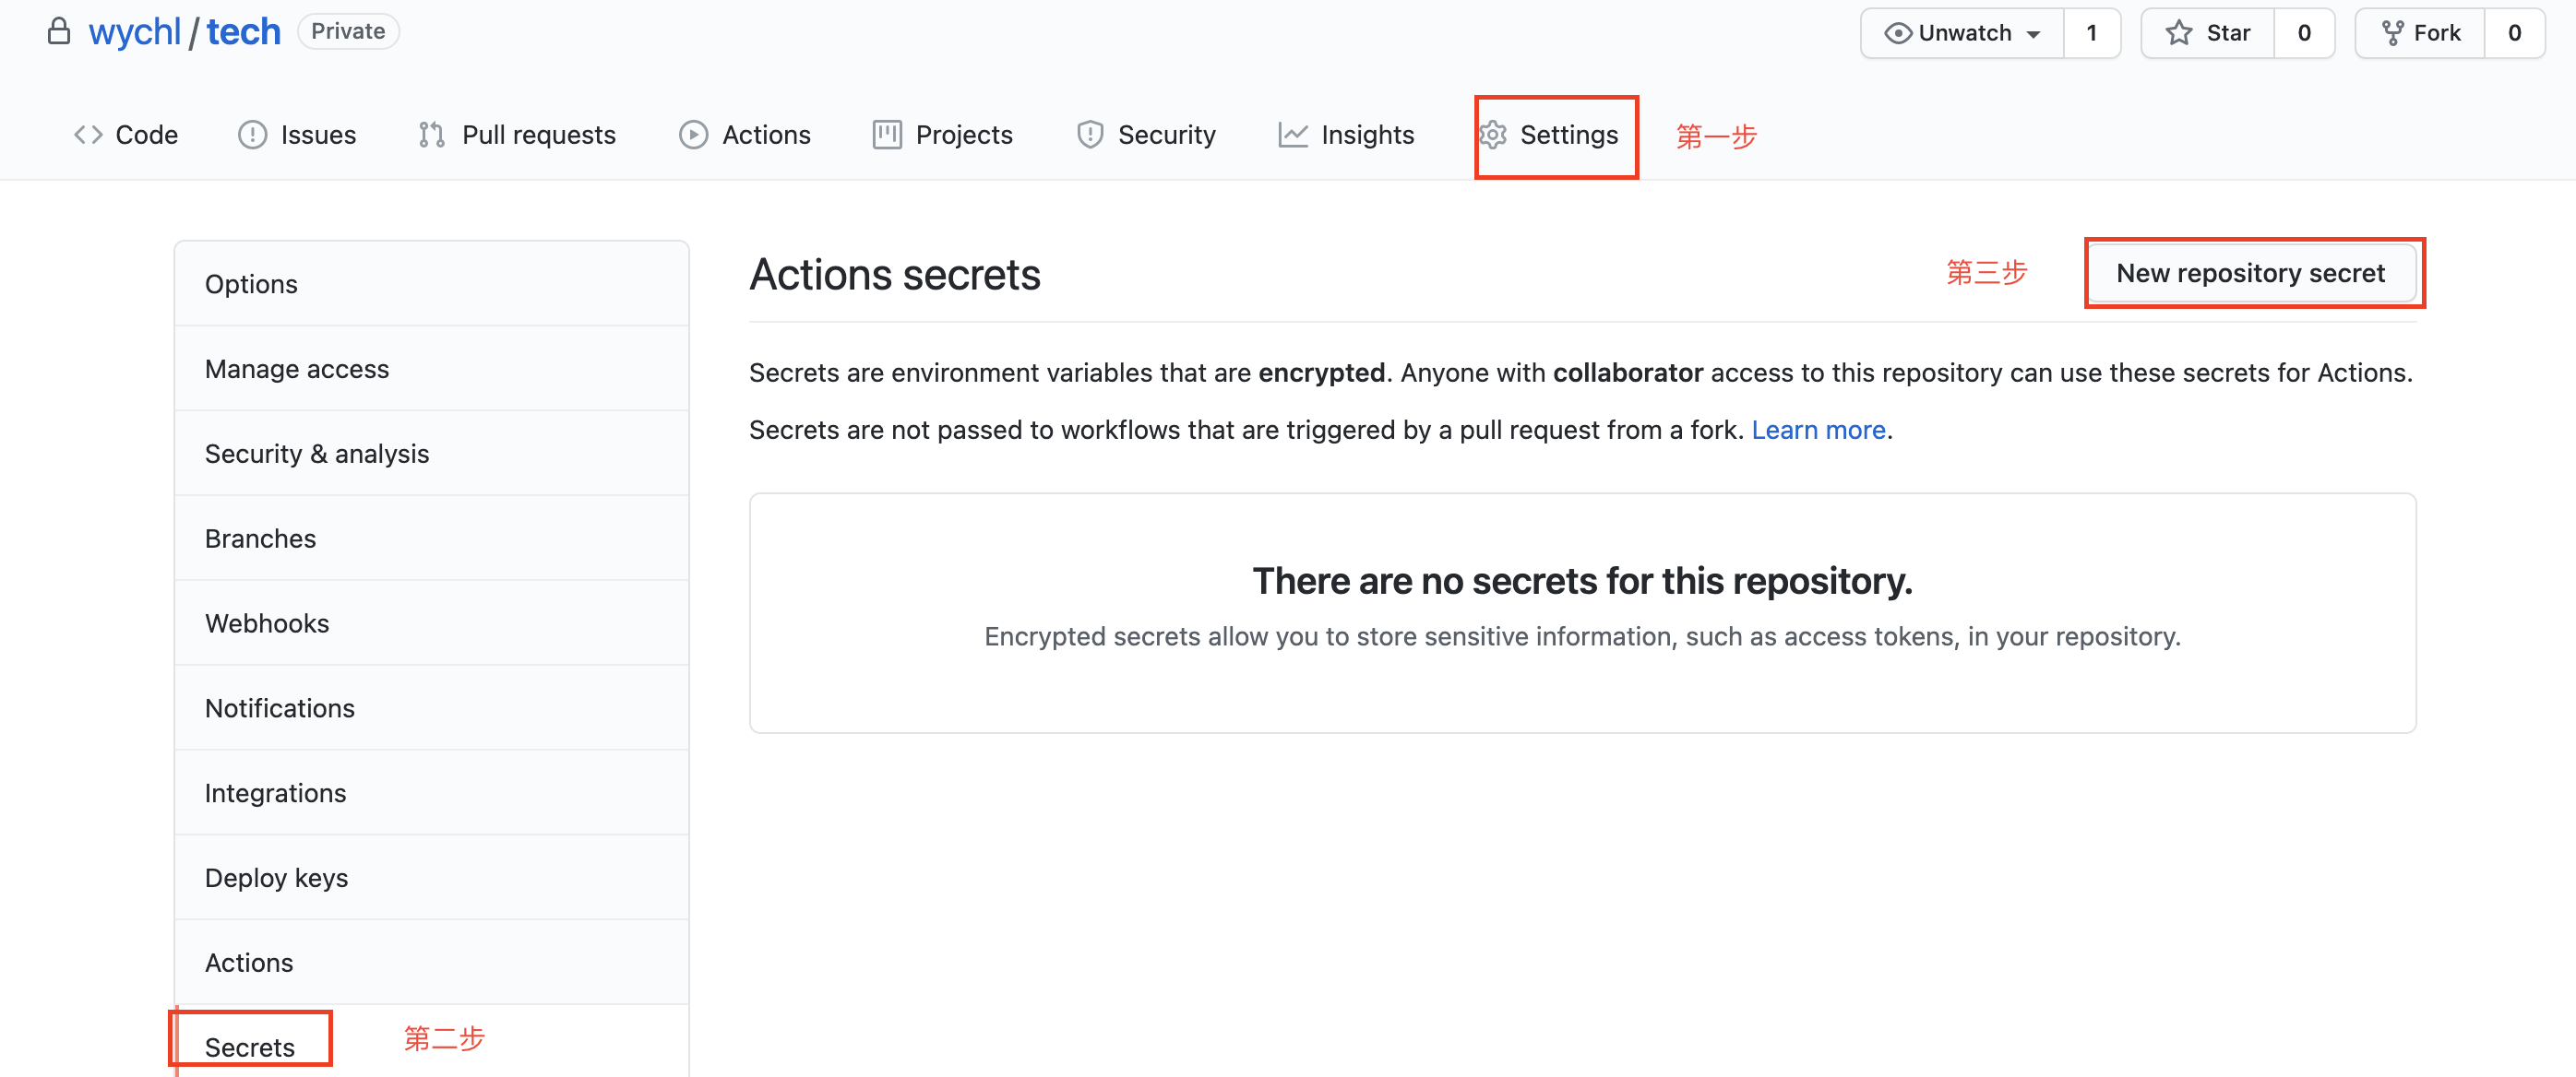
Task: Click the Star icon to star the repo
Action: pyautogui.click(x=2178, y=32)
